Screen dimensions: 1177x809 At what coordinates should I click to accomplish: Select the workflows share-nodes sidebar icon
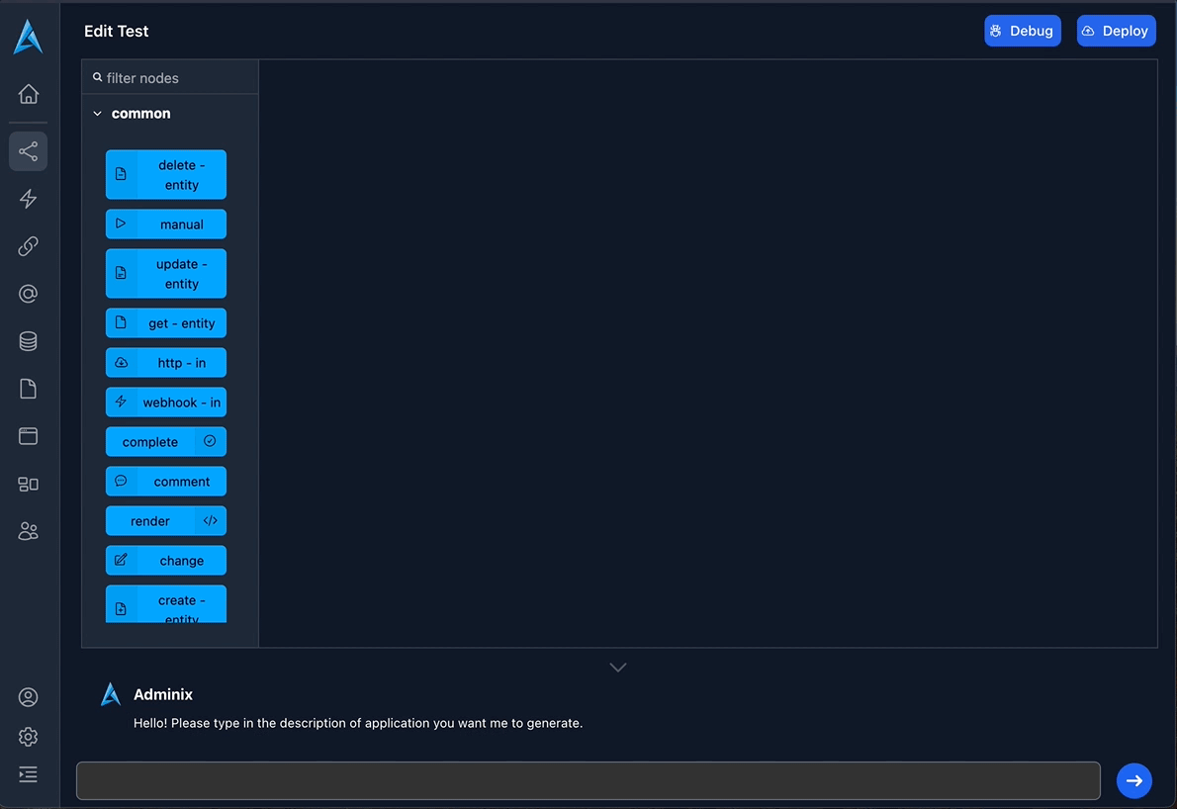point(29,151)
